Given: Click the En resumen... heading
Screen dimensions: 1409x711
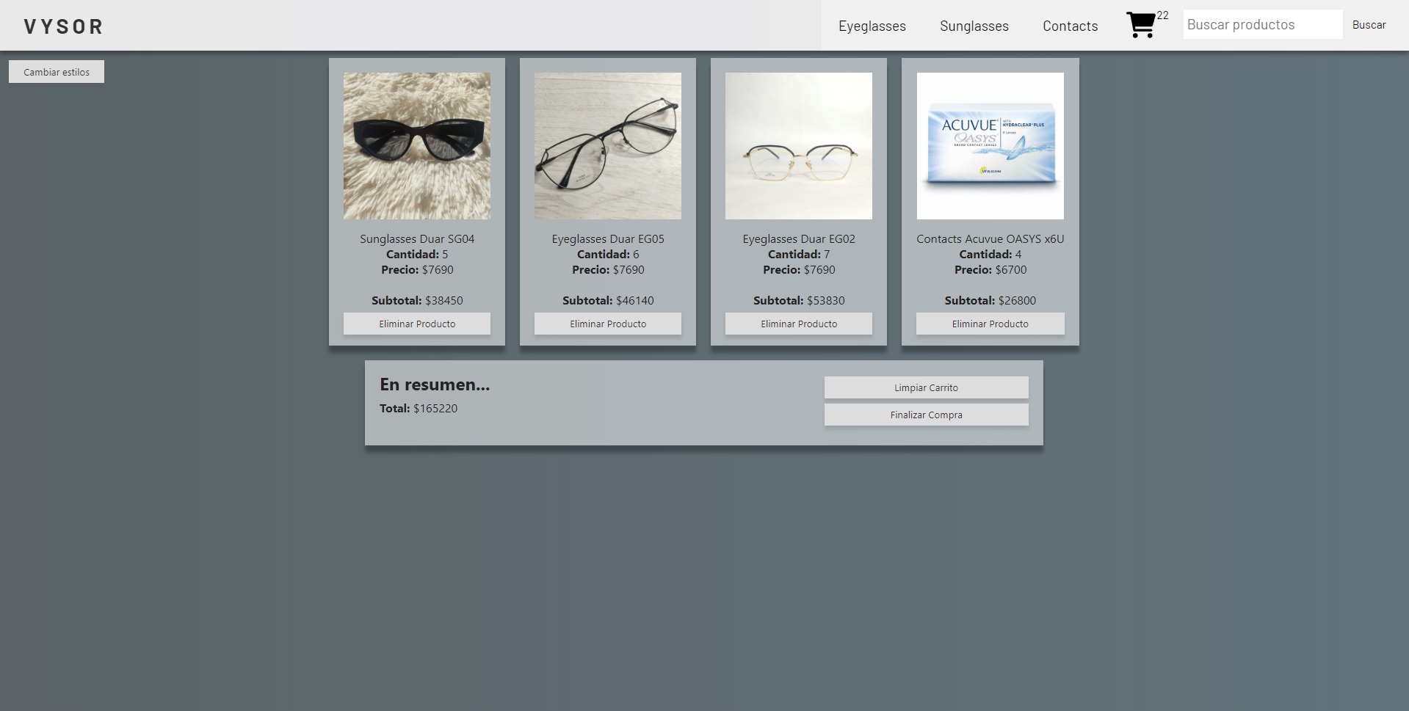Looking at the screenshot, I should (x=435, y=384).
